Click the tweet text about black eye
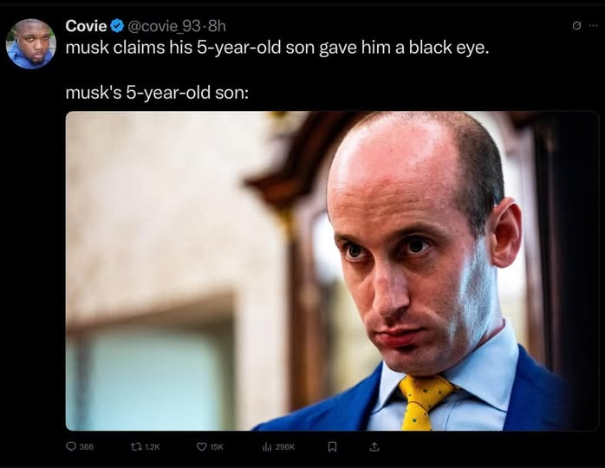This screenshot has width=605, height=468. [277, 48]
